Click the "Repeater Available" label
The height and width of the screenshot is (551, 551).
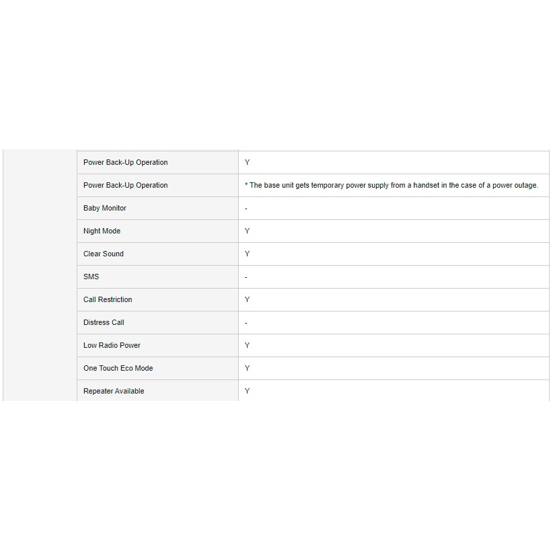pyautogui.click(x=114, y=392)
